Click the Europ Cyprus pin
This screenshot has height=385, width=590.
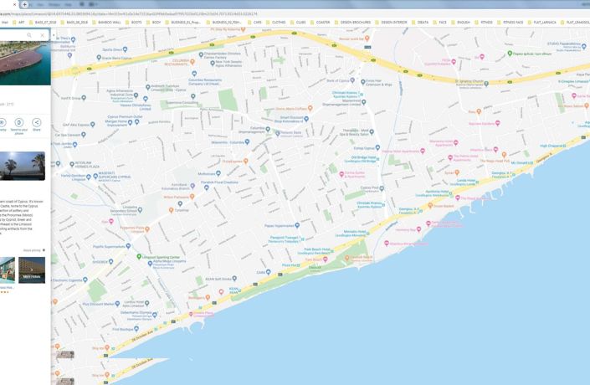(377, 147)
